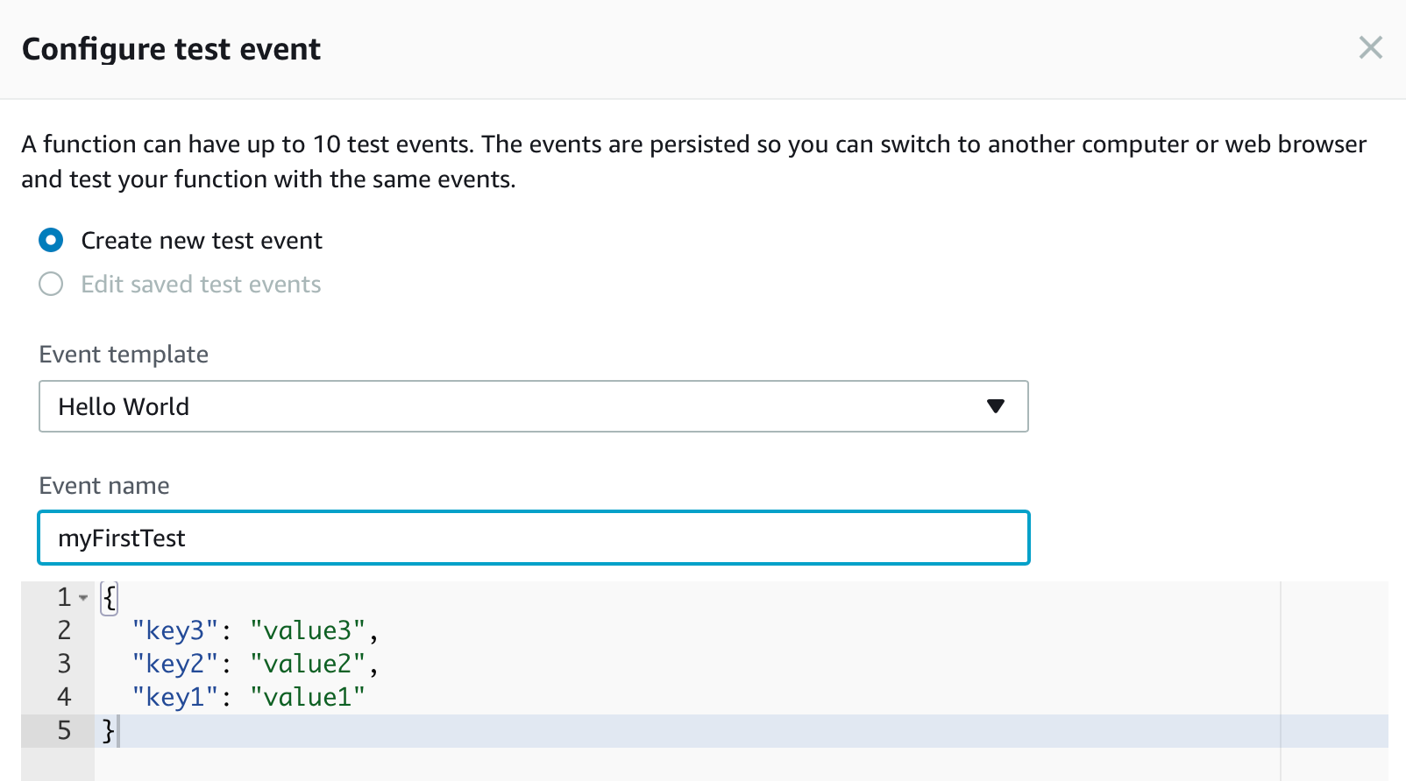Collapse the JSON block via line 1 arrow
This screenshot has width=1406, height=781.
tap(83, 597)
